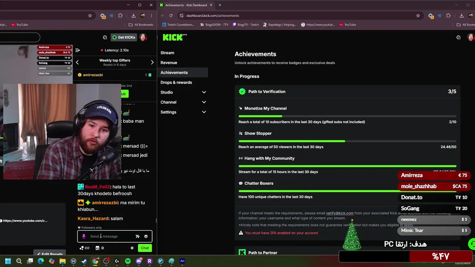This screenshot has width=475, height=267.
Task: Open Steam from the taskbar
Action: tap(84, 261)
